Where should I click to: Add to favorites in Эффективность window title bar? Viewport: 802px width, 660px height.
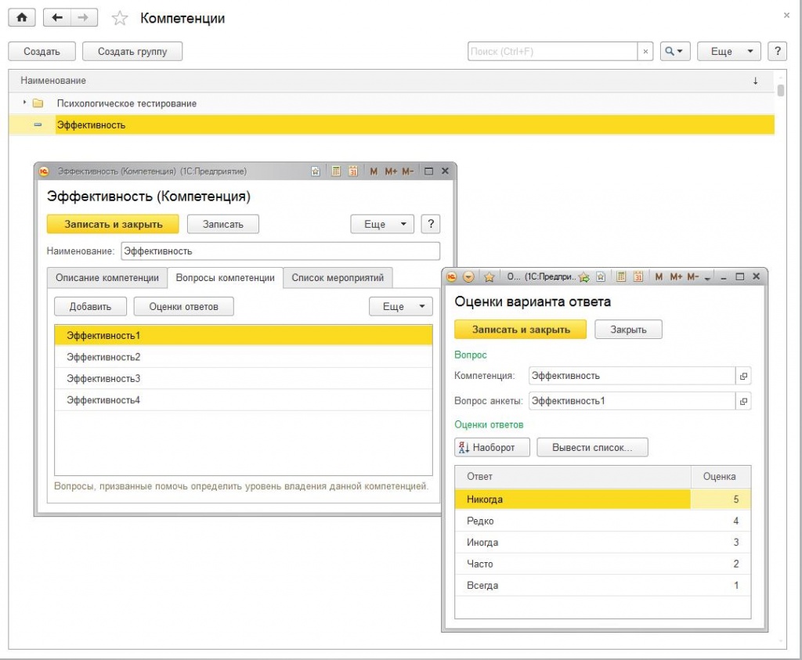(x=316, y=171)
